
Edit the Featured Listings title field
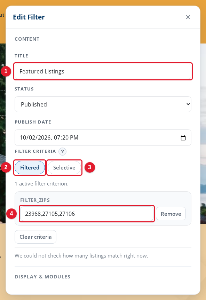[x=103, y=71]
